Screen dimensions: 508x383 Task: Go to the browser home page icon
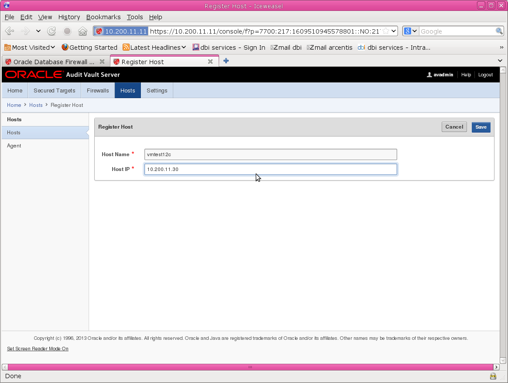[82, 31]
